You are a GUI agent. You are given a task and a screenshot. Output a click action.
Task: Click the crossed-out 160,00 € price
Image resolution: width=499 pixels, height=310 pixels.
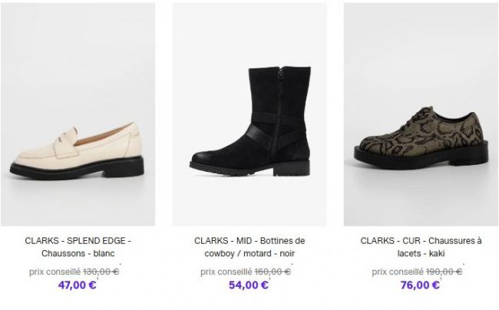click(273, 271)
